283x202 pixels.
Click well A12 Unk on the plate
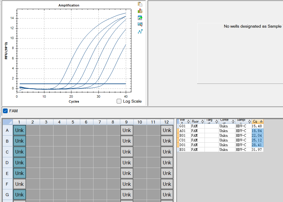click(167, 130)
